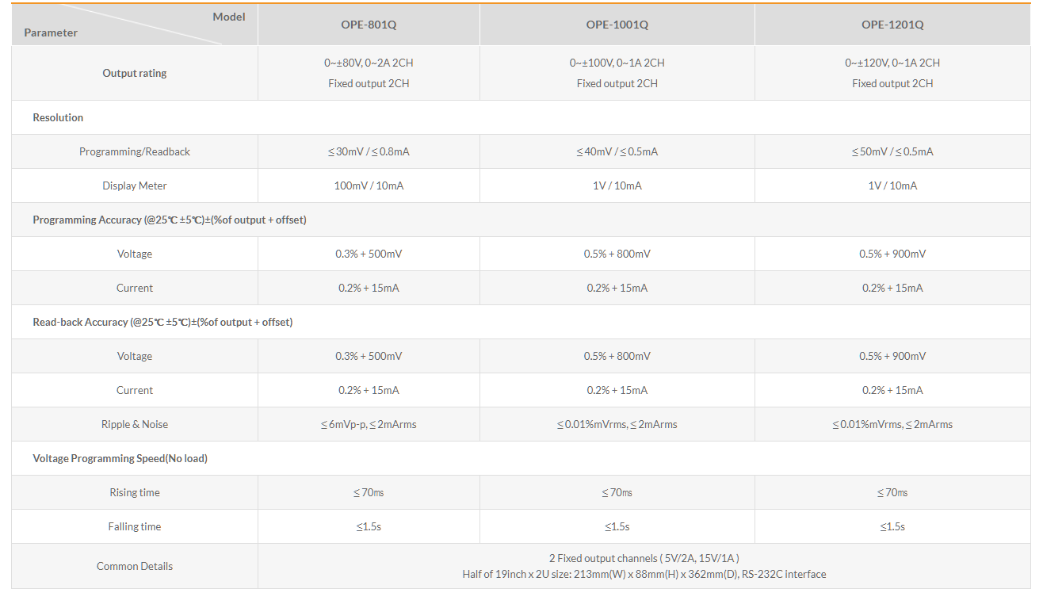Select OPE-801Q rising time ≤70ms
Viewport: 1043px width, 608px height.
[369, 492]
